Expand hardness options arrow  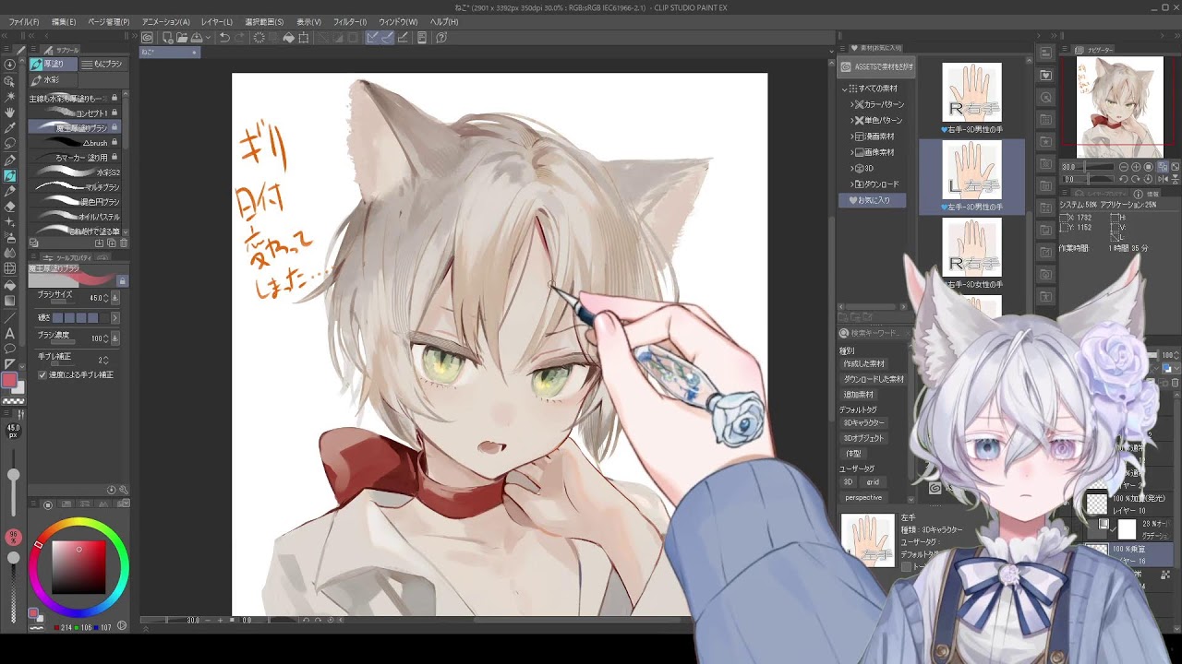[115, 318]
